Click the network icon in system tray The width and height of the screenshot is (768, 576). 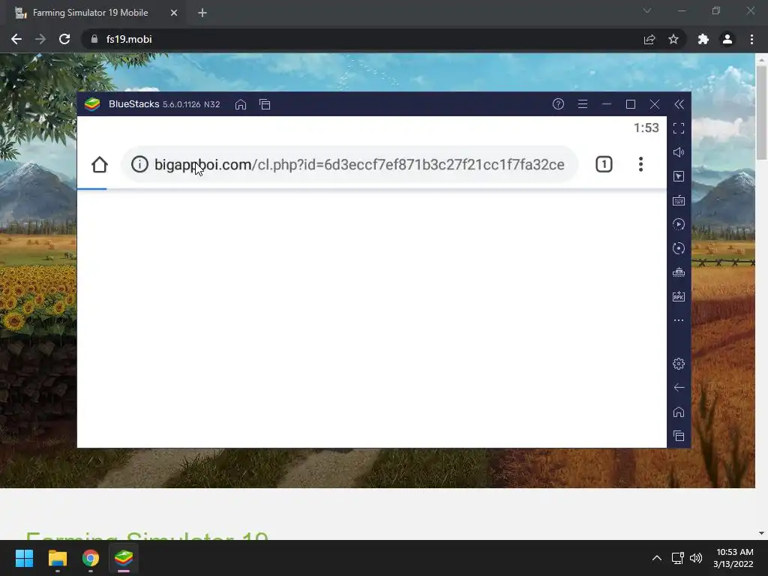point(677,558)
